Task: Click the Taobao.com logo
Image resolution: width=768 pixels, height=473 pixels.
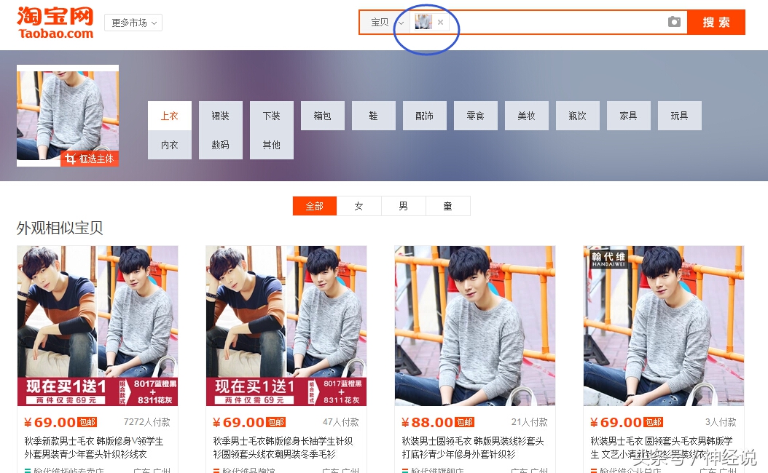Action: pos(54,21)
